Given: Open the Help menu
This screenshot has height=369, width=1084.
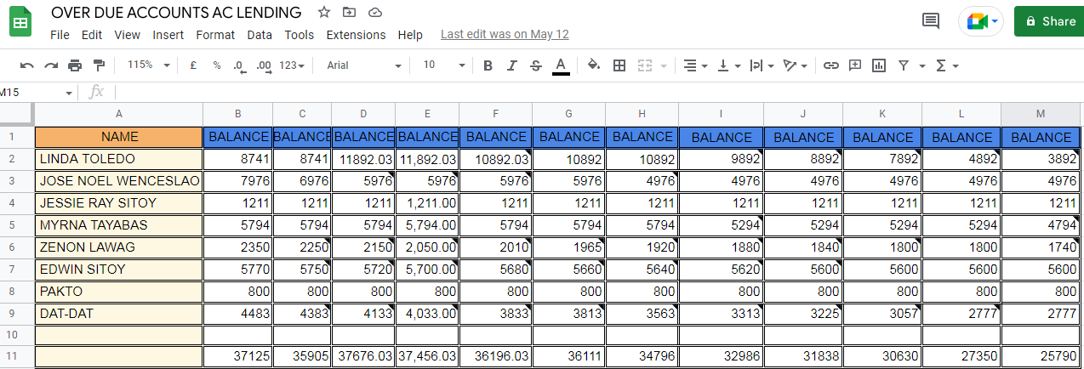Looking at the screenshot, I should point(410,35).
